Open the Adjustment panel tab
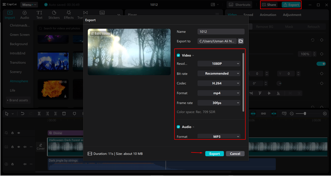331x176 pixels. pyautogui.click(x=292, y=15)
